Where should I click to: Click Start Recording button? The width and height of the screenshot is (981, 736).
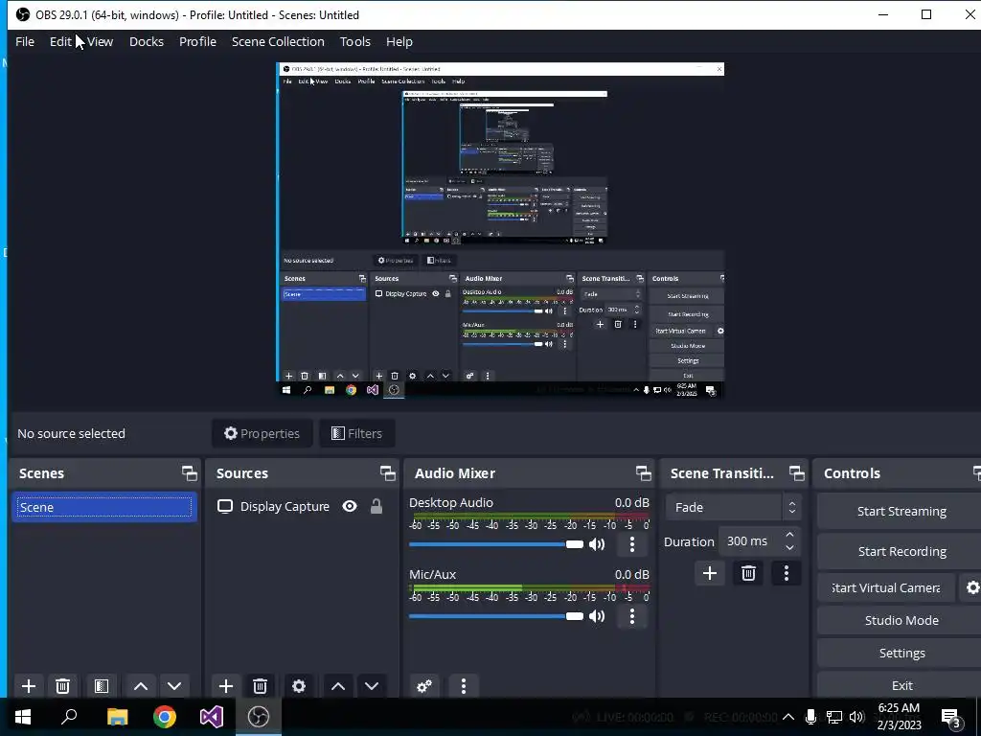pyautogui.click(x=901, y=551)
